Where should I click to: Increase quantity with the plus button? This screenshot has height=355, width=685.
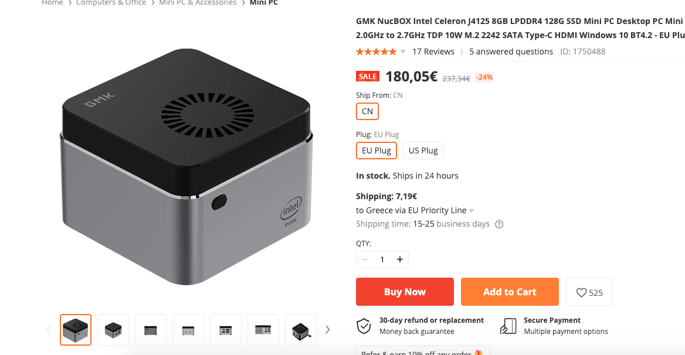click(400, 260)
